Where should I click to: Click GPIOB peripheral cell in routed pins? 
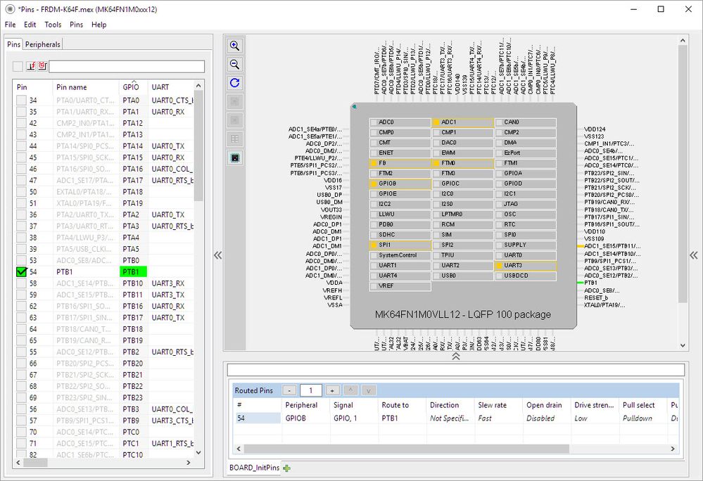306,418
